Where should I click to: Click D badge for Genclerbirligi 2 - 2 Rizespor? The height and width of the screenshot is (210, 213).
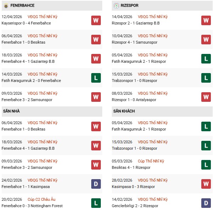point(206,203)
